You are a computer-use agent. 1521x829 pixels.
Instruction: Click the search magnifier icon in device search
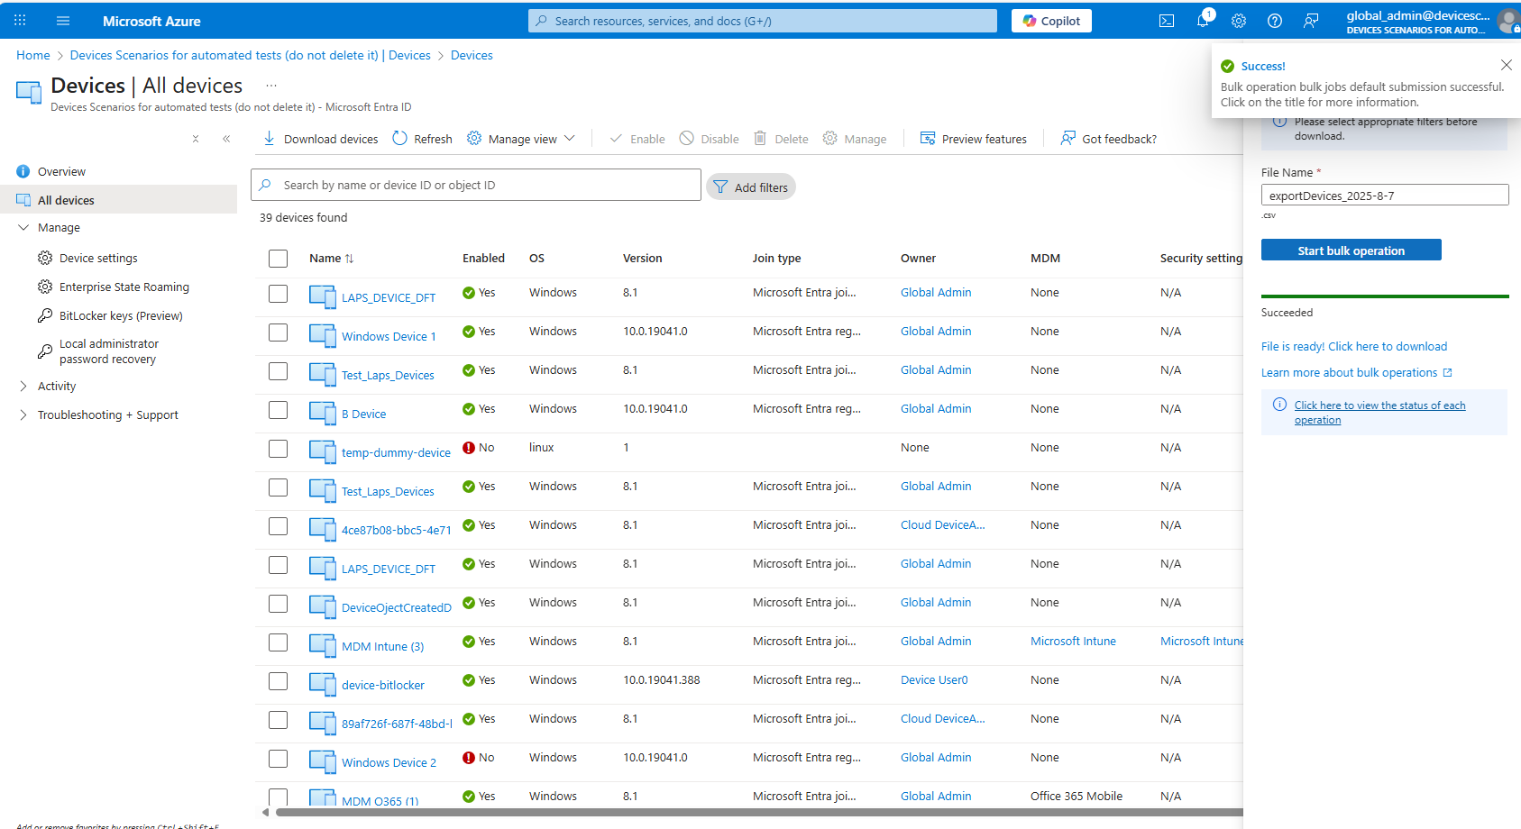265,185
